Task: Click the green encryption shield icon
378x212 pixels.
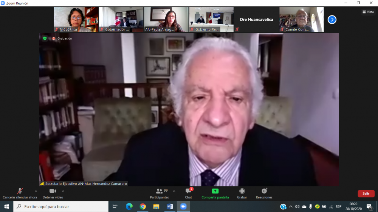Action: pos(45,38)
